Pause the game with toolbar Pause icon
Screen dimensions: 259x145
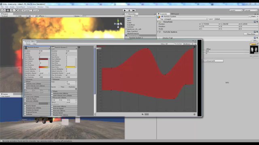click(129, 10)
